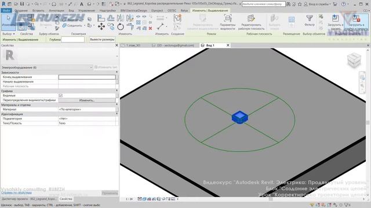Click the favorites star icon in title bar
371x208 pixels.
pyautogui.click(x=300, y=4)
